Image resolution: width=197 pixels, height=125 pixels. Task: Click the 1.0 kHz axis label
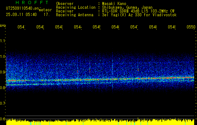click(3, 57)
